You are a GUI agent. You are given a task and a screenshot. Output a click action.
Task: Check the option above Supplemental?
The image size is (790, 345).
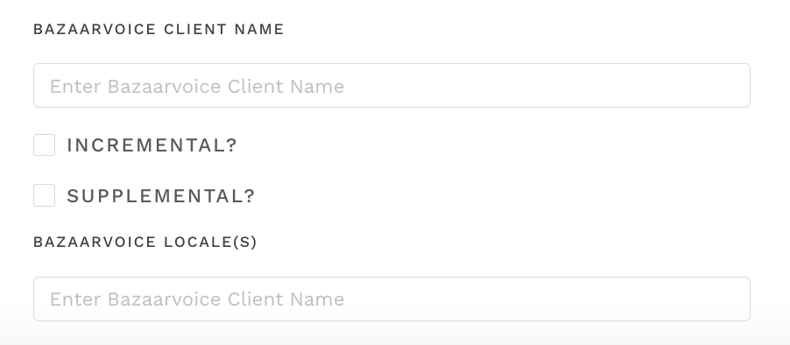tap(45, 145)
